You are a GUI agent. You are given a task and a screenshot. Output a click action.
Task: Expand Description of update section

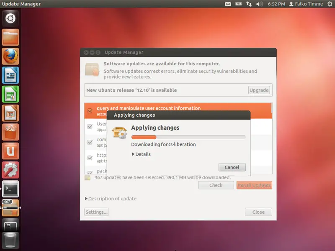point(111,199)
